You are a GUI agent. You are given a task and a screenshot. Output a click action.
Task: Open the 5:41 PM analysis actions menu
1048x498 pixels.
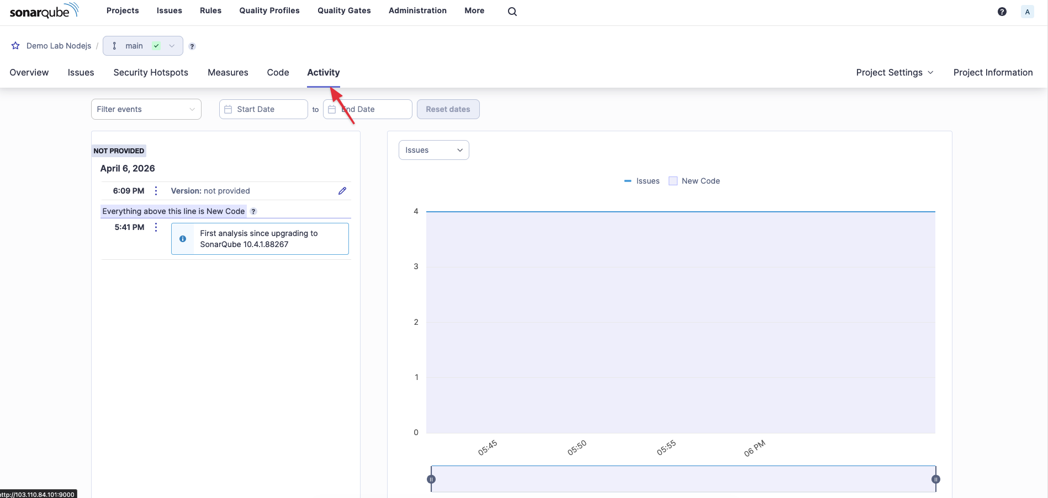pos(156,227)
